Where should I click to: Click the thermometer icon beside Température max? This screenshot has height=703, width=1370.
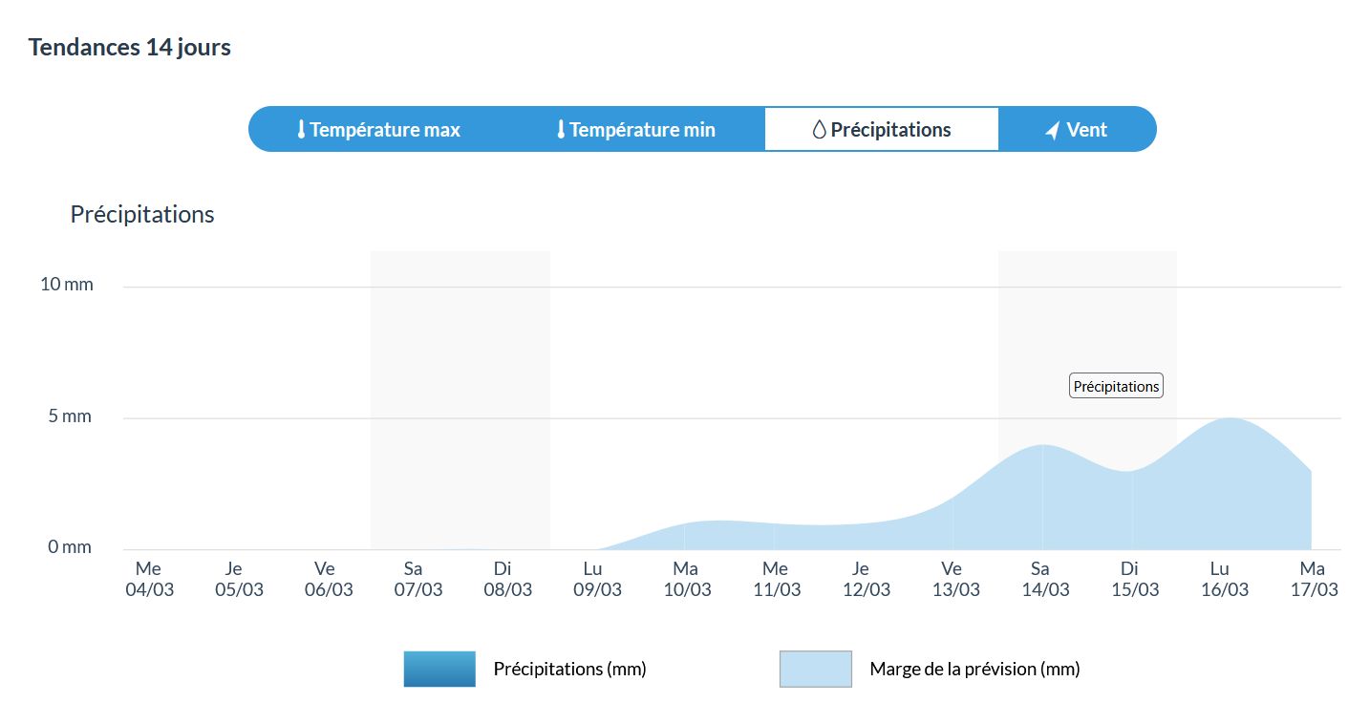pos(301,130)
